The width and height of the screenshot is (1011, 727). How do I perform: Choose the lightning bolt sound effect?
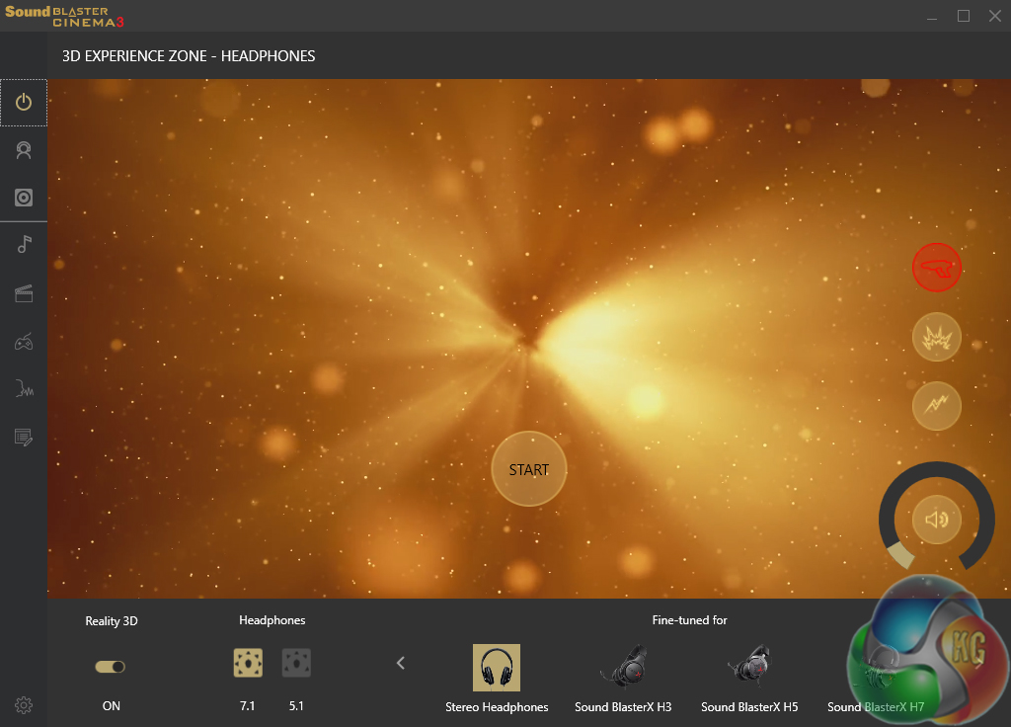click(936, 406)
